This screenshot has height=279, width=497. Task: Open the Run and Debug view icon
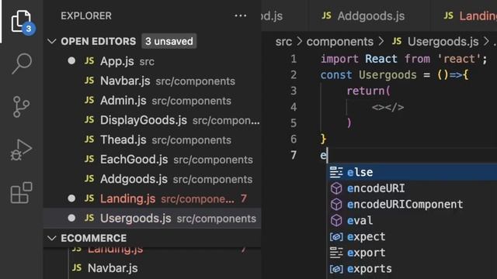click(21, 150)
